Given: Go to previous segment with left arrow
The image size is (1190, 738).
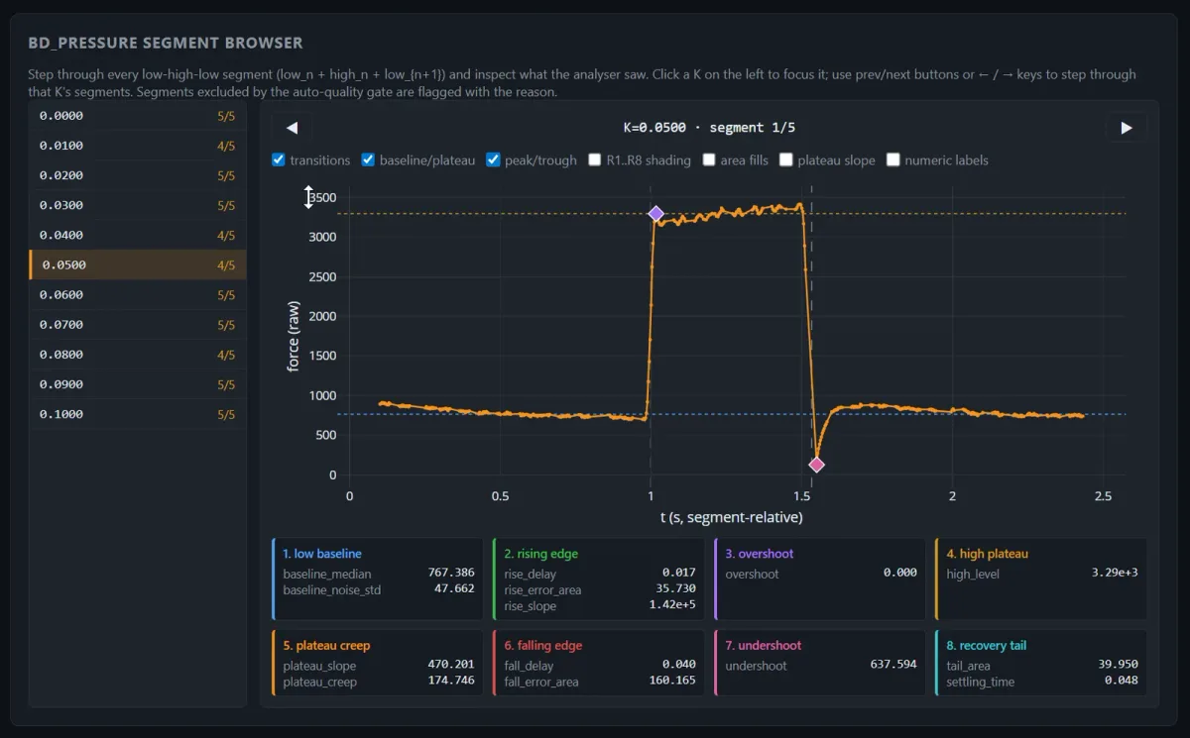Looking at the screenshot, I should pyautogui.click(x=292, y=127).
